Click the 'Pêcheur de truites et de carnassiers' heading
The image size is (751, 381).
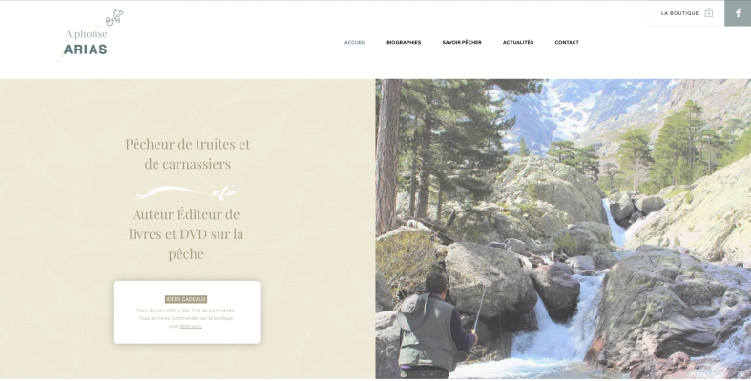[188, 154]
